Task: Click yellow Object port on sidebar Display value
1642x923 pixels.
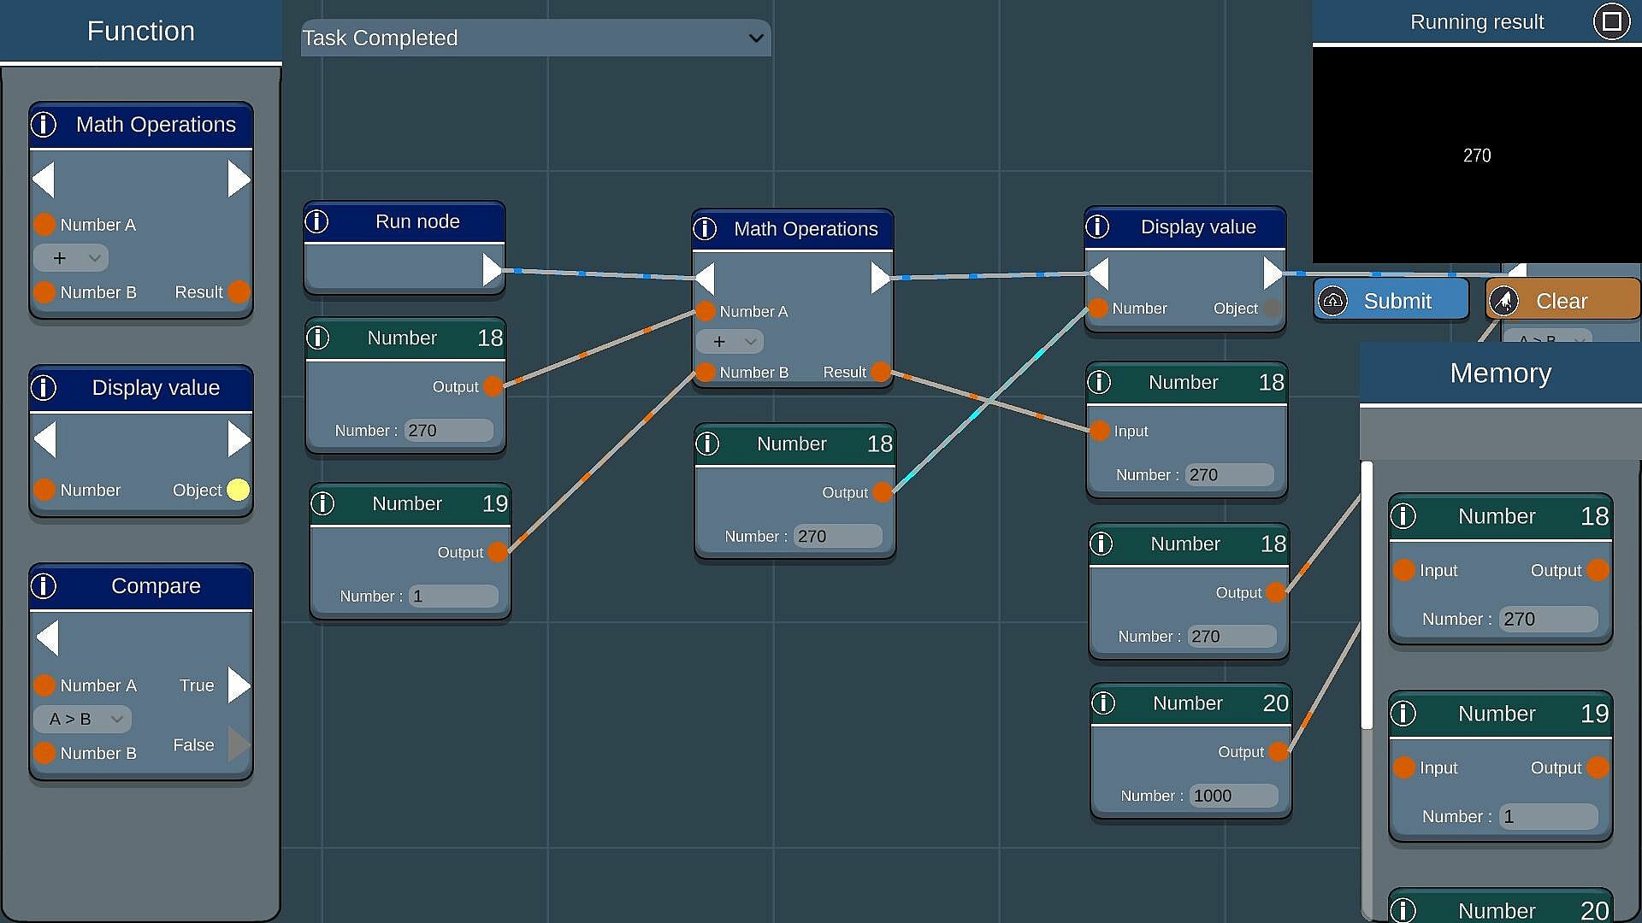Action: click(x=238, y=490)
